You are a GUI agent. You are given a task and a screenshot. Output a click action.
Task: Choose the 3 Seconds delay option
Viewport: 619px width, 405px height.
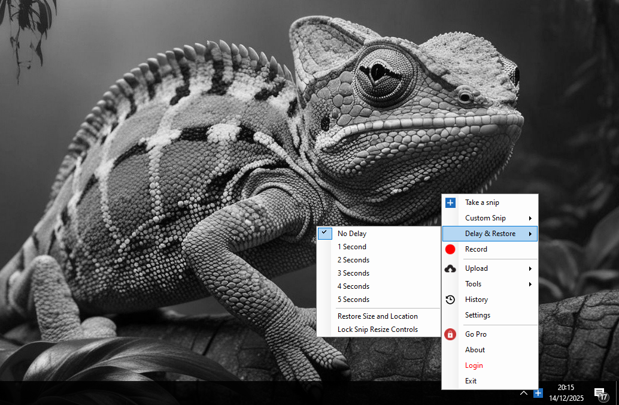coord(353,273)
